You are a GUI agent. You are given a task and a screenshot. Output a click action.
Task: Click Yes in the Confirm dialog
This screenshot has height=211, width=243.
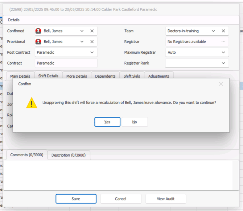(107, 122)
